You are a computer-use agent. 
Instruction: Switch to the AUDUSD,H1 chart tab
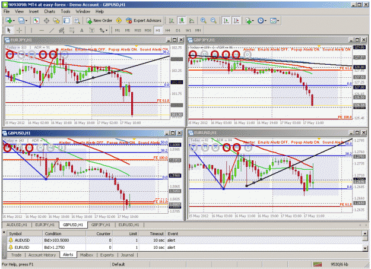17,224
